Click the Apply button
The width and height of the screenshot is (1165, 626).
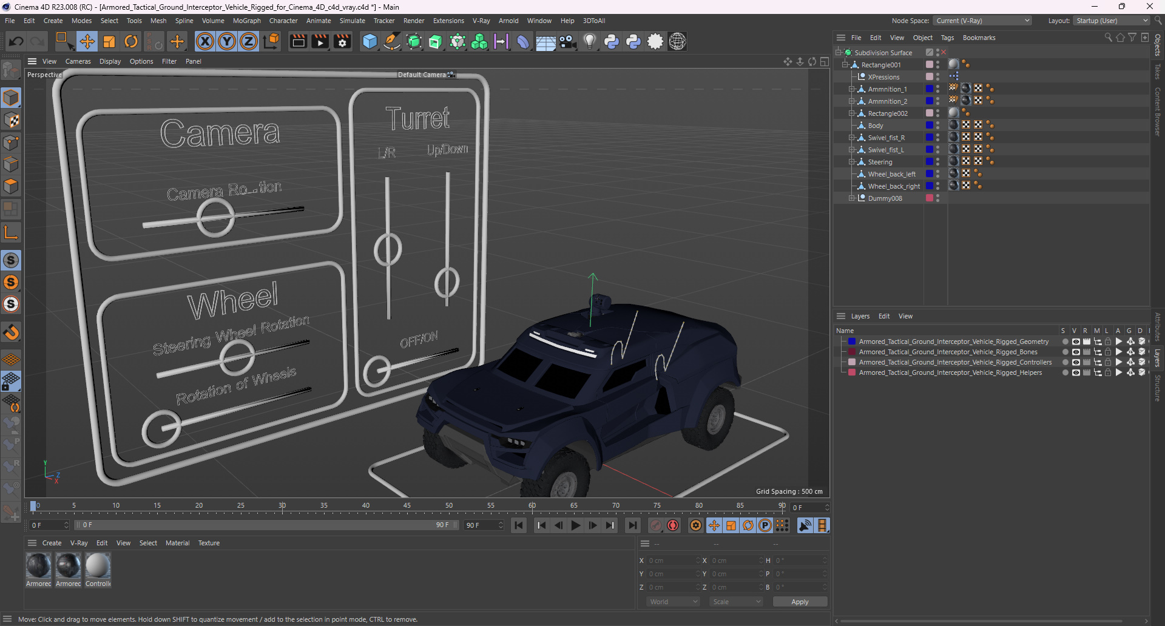(x=800, y=602)
